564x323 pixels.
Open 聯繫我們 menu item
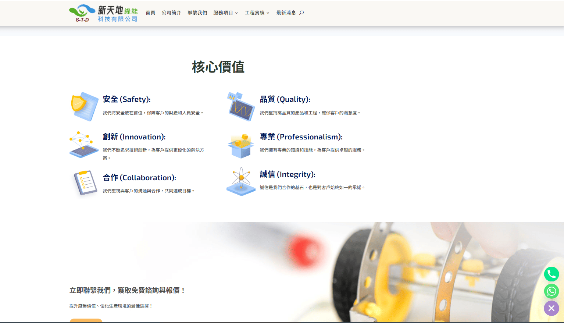pyautogui.click(x=197, y=13)
